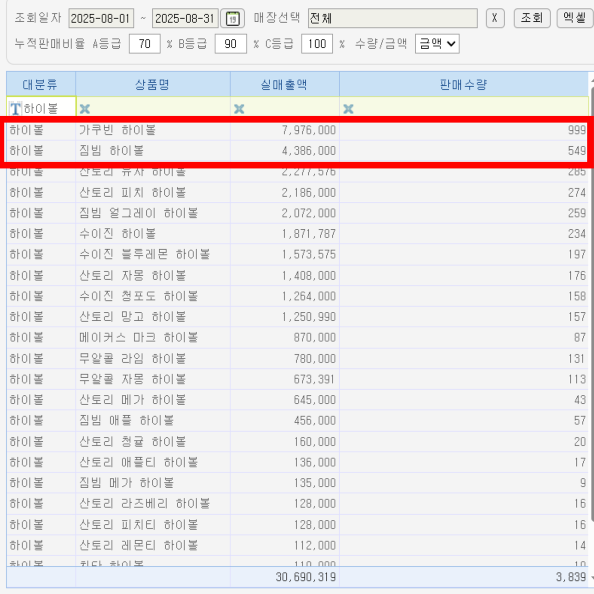The height and width of the screenshot is (594, 594).
Task: Open the calendar date picker icon
Action: tap(232, 19)
